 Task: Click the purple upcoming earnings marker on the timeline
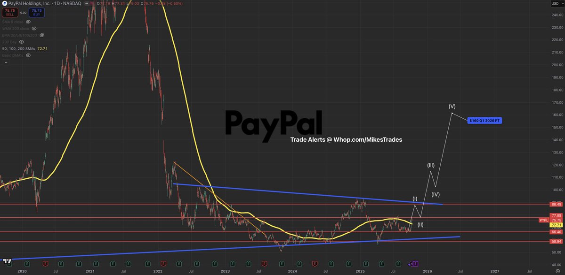coord(413,264)
